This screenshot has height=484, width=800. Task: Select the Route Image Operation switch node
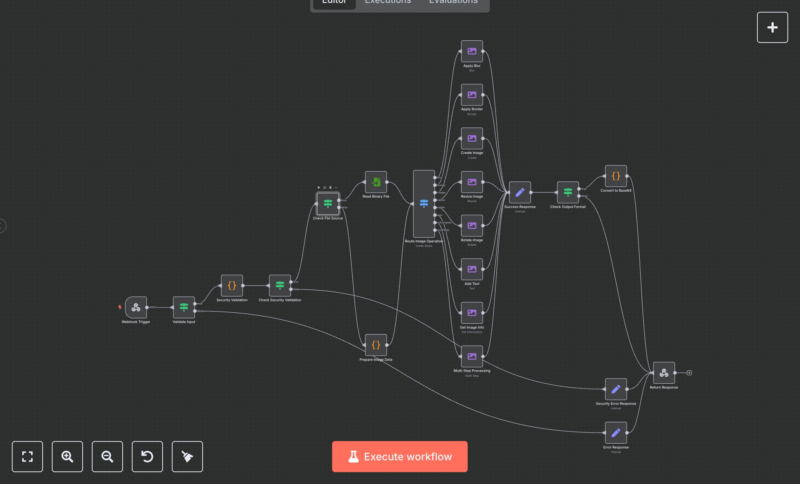pos(424,204)
